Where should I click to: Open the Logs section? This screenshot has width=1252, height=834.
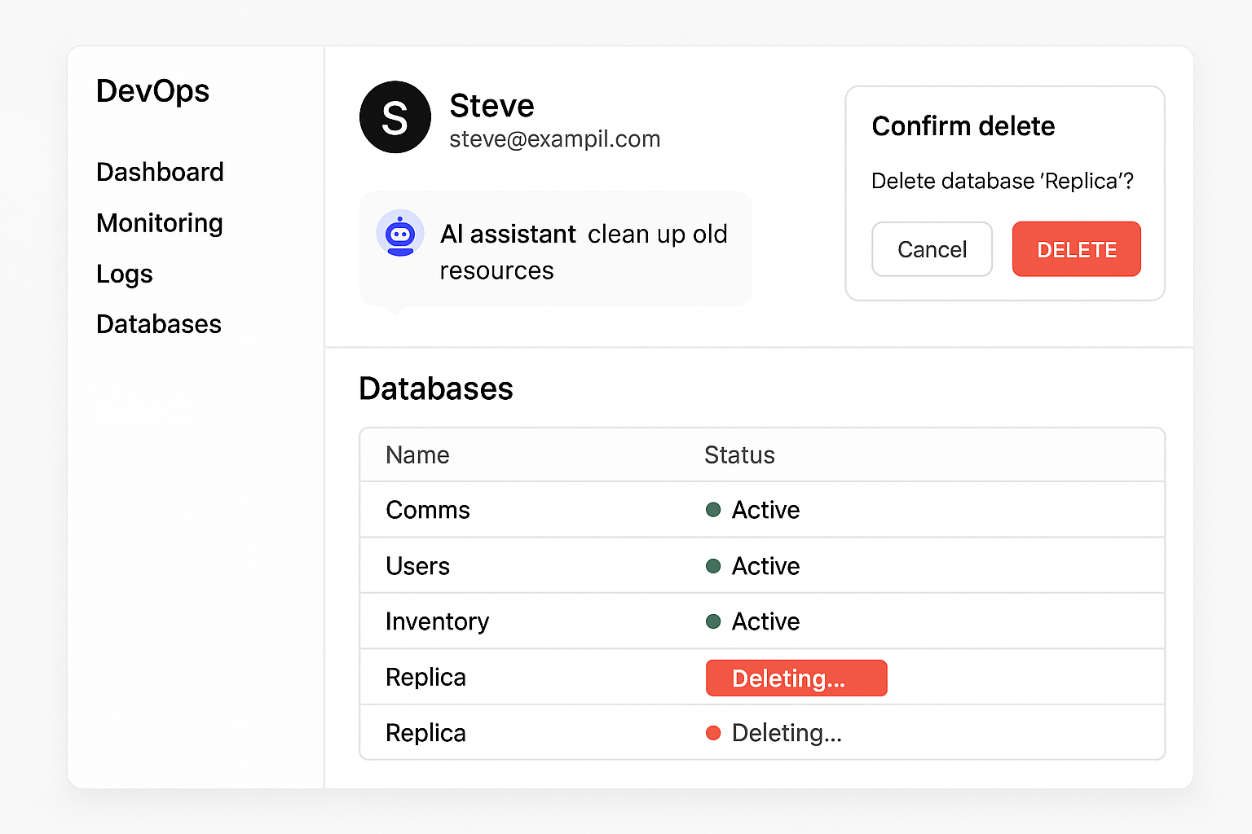(124, 274)
